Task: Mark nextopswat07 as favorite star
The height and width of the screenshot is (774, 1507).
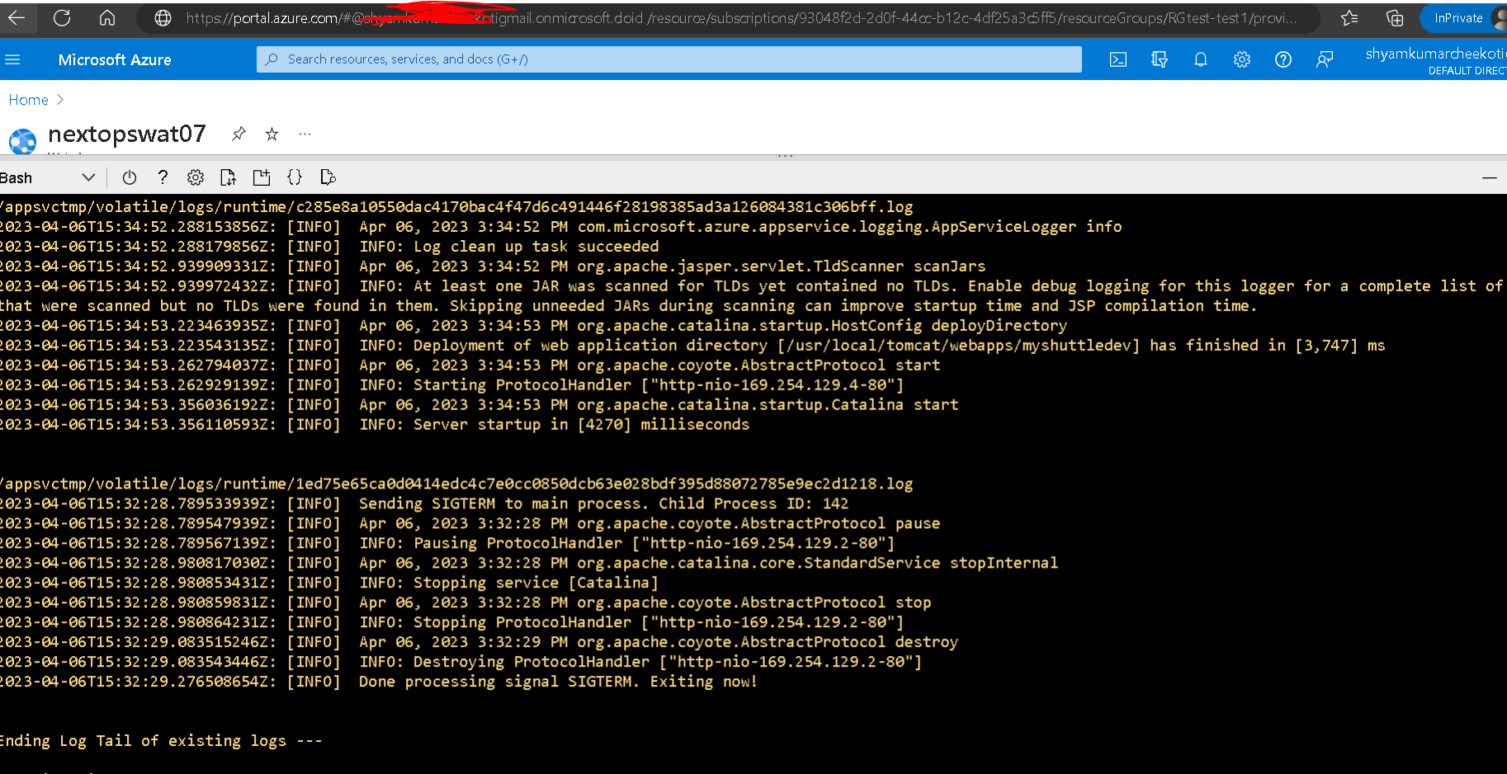Action: tap(272, 134)
